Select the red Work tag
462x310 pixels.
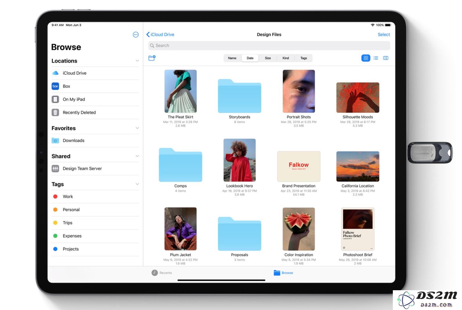[95, 197]
